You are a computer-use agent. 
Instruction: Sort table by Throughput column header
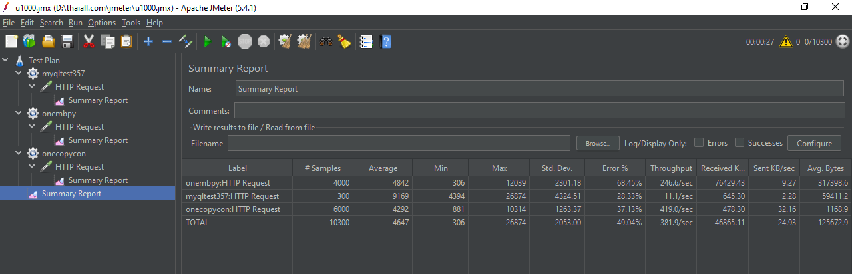click(671, 168)
